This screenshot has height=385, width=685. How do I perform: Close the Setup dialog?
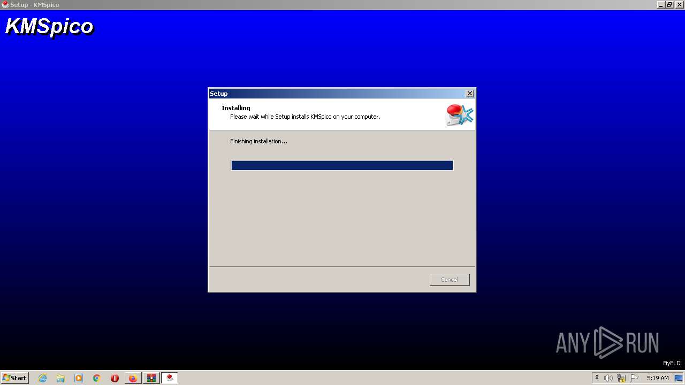click(469, 94)
